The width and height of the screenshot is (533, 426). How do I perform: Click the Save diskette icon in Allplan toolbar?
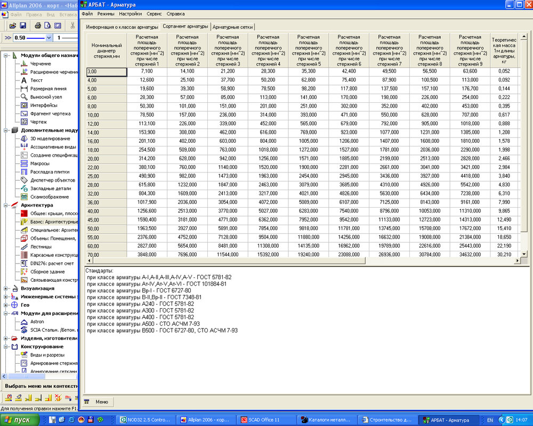point(23,25)
